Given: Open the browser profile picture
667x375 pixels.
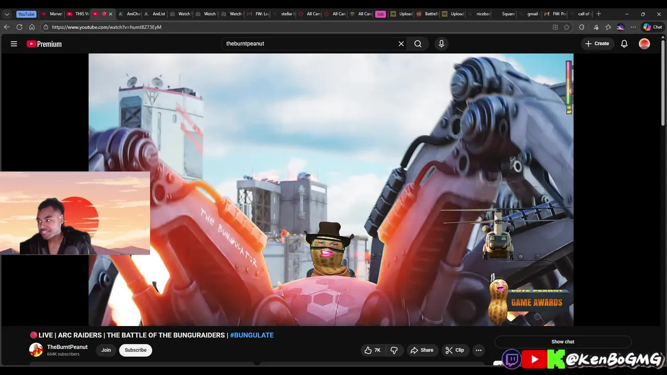Looking at the screenshot, I should point(621,27).
